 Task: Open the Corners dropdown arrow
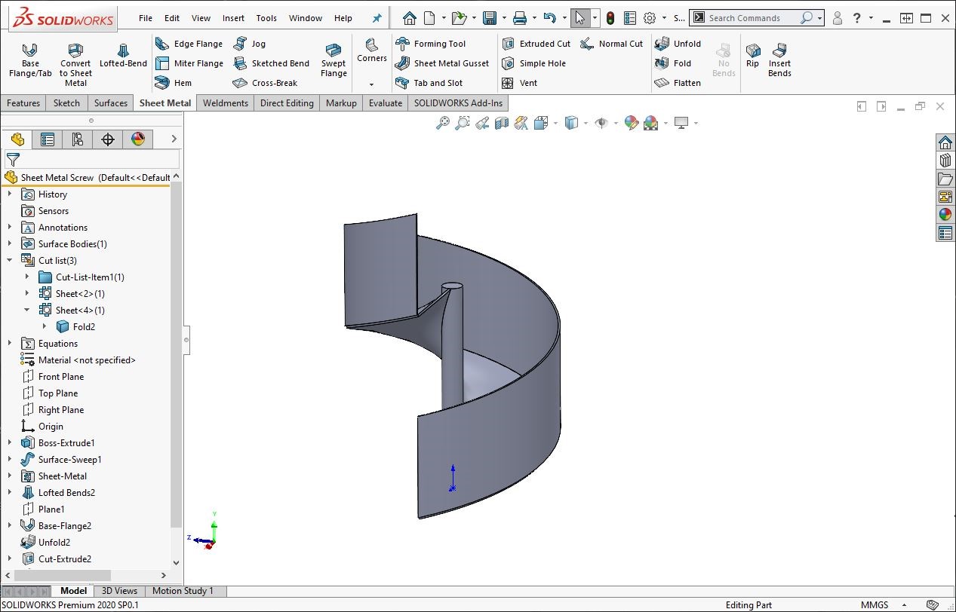click(x=371, y=84)
